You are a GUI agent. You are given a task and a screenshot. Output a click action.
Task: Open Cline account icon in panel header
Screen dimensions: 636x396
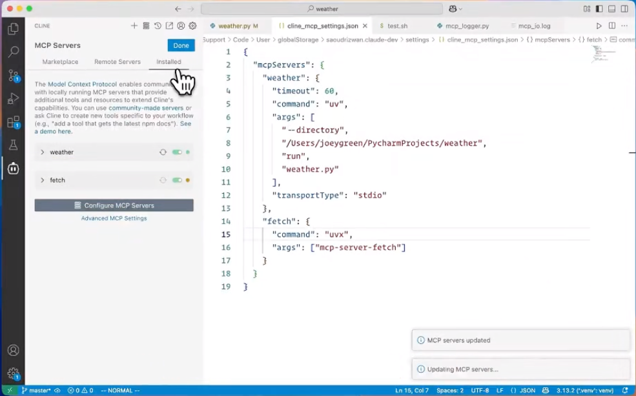[x=181, y=26]
